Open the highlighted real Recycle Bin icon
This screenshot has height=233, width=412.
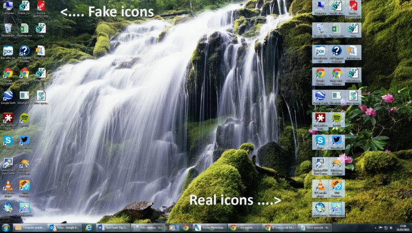point(320,28)
